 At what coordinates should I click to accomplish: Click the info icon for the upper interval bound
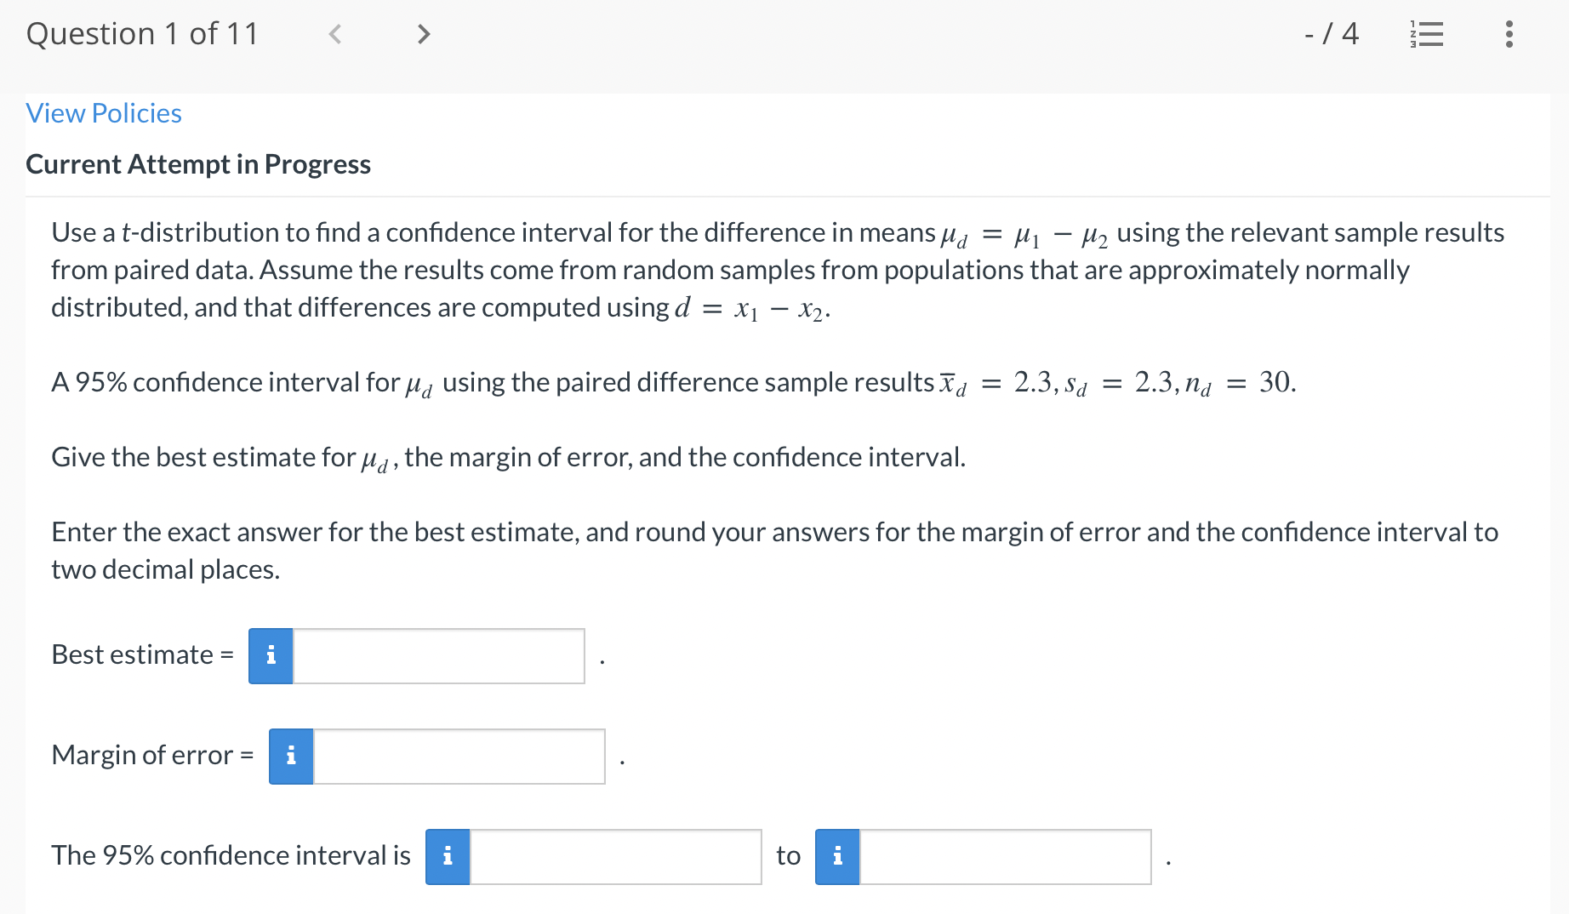tap(837, 857)
